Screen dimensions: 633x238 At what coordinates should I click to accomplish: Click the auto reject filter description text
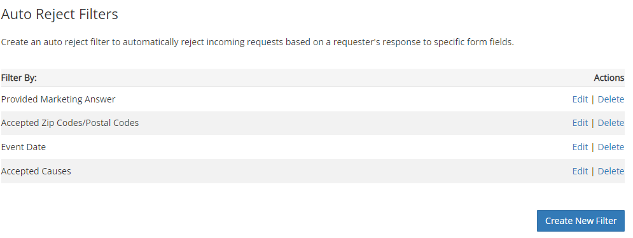coord(258,43)
